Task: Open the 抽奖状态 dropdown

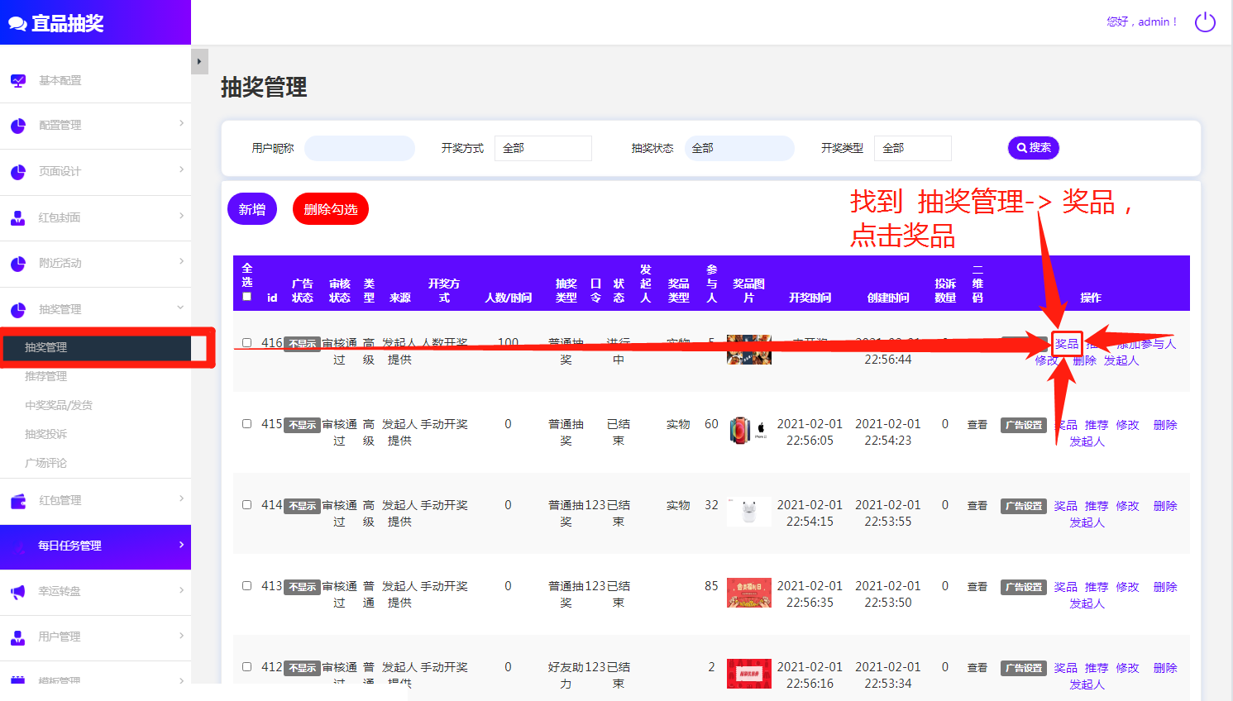Action: [x=739, y=148]
